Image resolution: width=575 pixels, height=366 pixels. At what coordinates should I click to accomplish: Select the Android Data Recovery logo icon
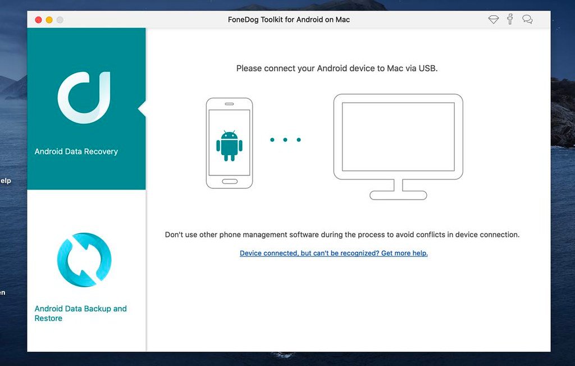click(84, 97)
